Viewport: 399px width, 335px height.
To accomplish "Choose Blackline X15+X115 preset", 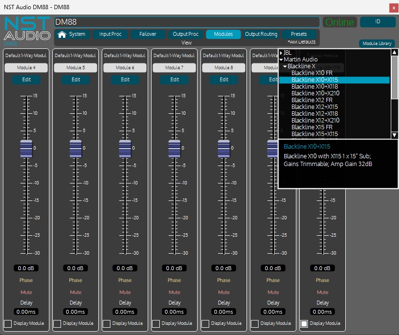I will coord(315,134).
